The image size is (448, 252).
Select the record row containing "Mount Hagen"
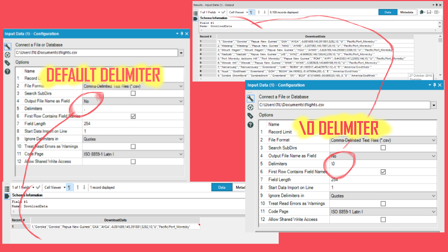coord(306,50)
